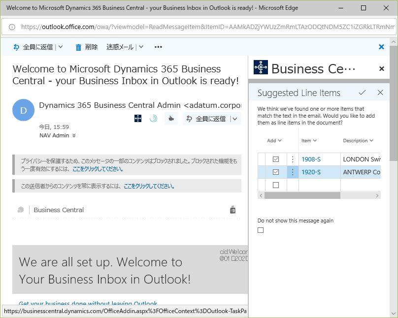Uncheck the Add checkbox for 1920-S

[276, 172]
